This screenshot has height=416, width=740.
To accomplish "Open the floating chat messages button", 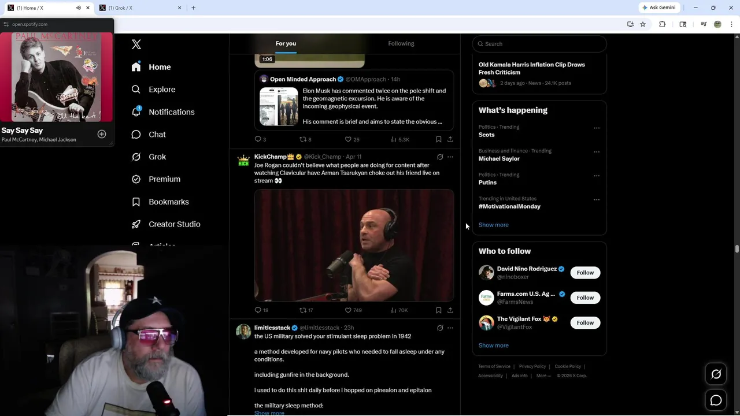I will click(x=716, y=400).
